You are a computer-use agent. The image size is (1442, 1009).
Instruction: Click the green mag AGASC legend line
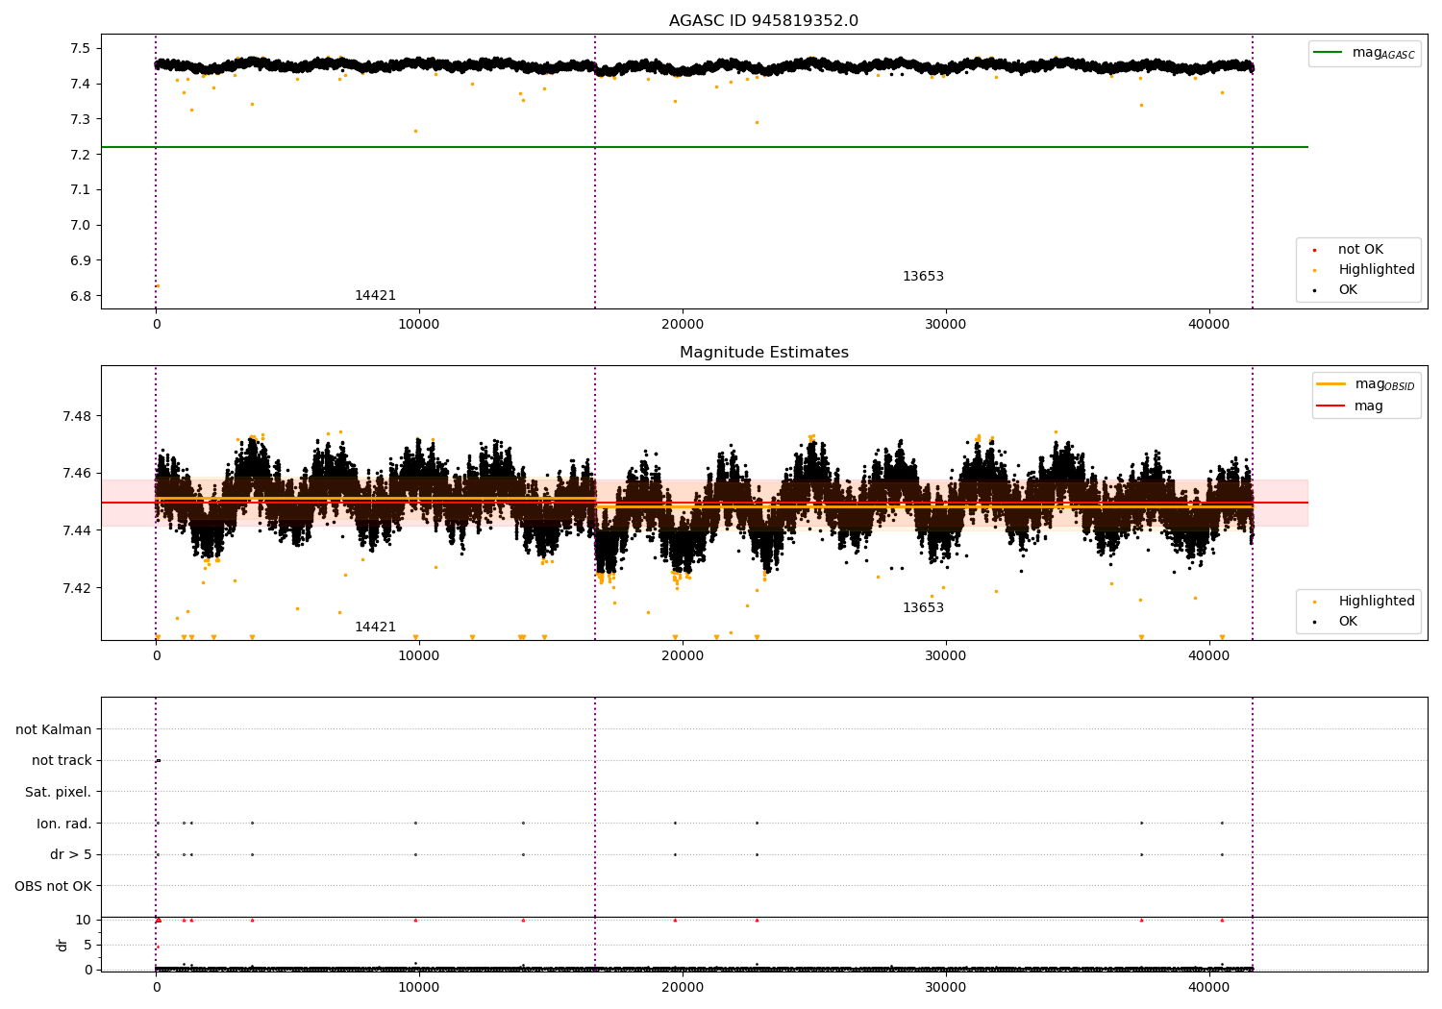point(1329,53)
